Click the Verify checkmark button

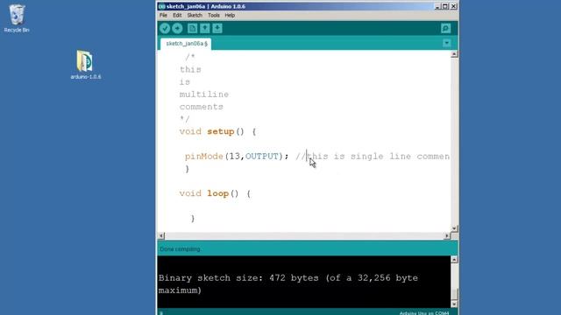165,28
